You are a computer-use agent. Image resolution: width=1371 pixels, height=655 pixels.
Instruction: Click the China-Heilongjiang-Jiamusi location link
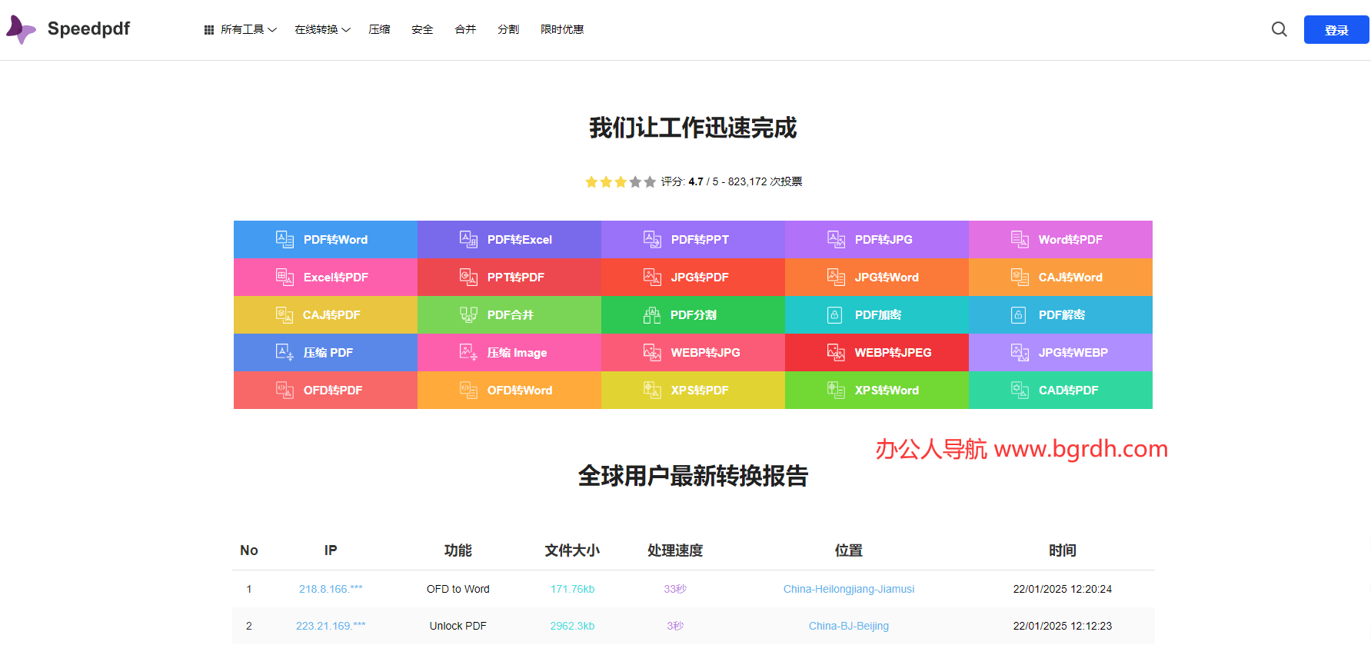848,589
